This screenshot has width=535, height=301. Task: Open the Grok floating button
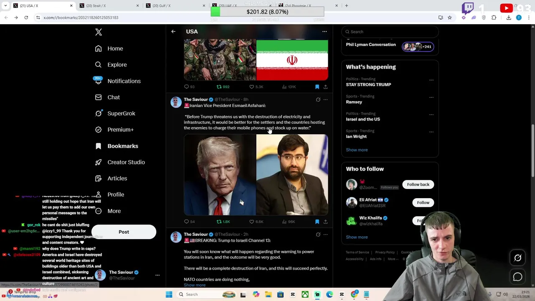[518, 258]
